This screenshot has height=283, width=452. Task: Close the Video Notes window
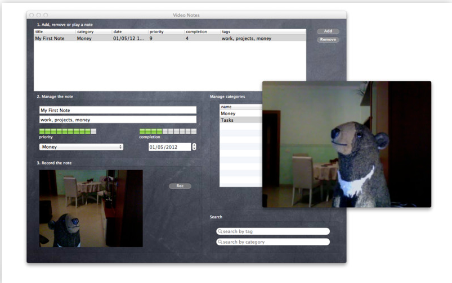click(32, 15)
